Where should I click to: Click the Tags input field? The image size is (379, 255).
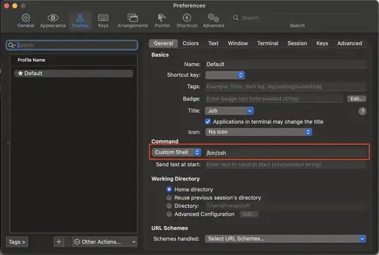point(286,87)
